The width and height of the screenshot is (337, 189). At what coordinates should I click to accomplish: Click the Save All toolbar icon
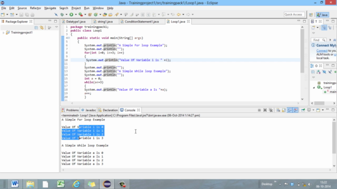[27, 15]
